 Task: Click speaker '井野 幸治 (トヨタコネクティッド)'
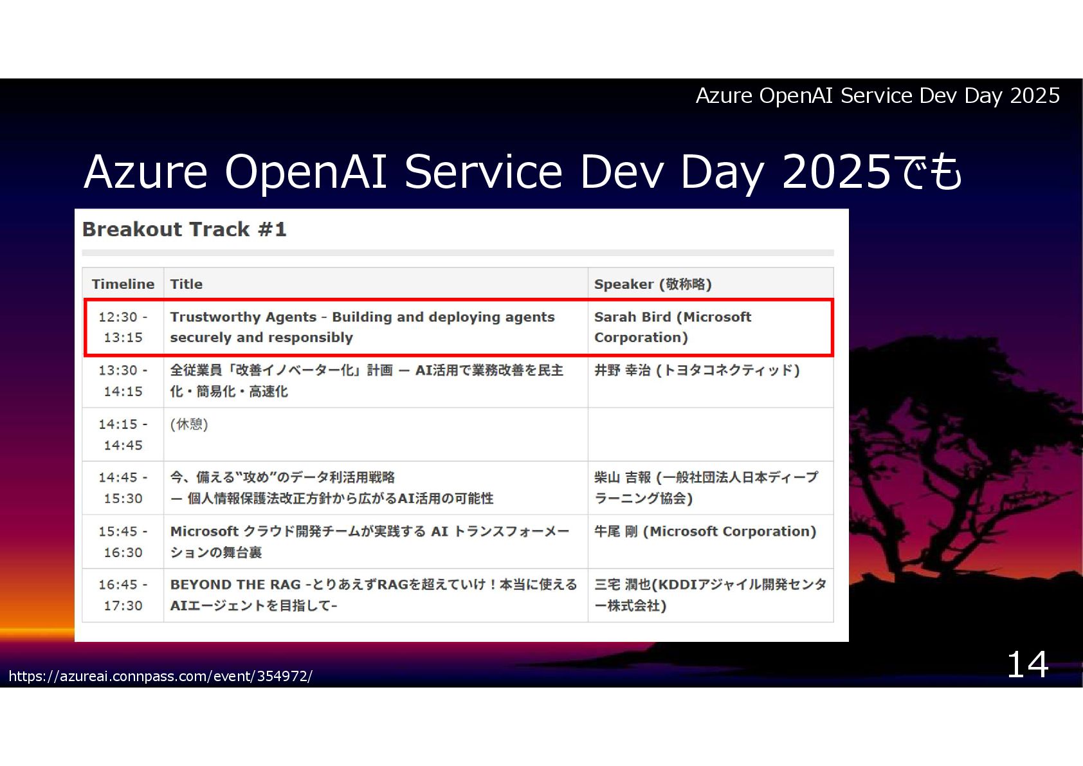[696, 370]
